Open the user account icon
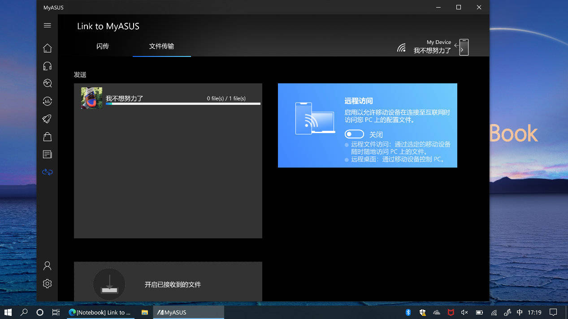This screenshot has width=568, height=319. (47, 266)
